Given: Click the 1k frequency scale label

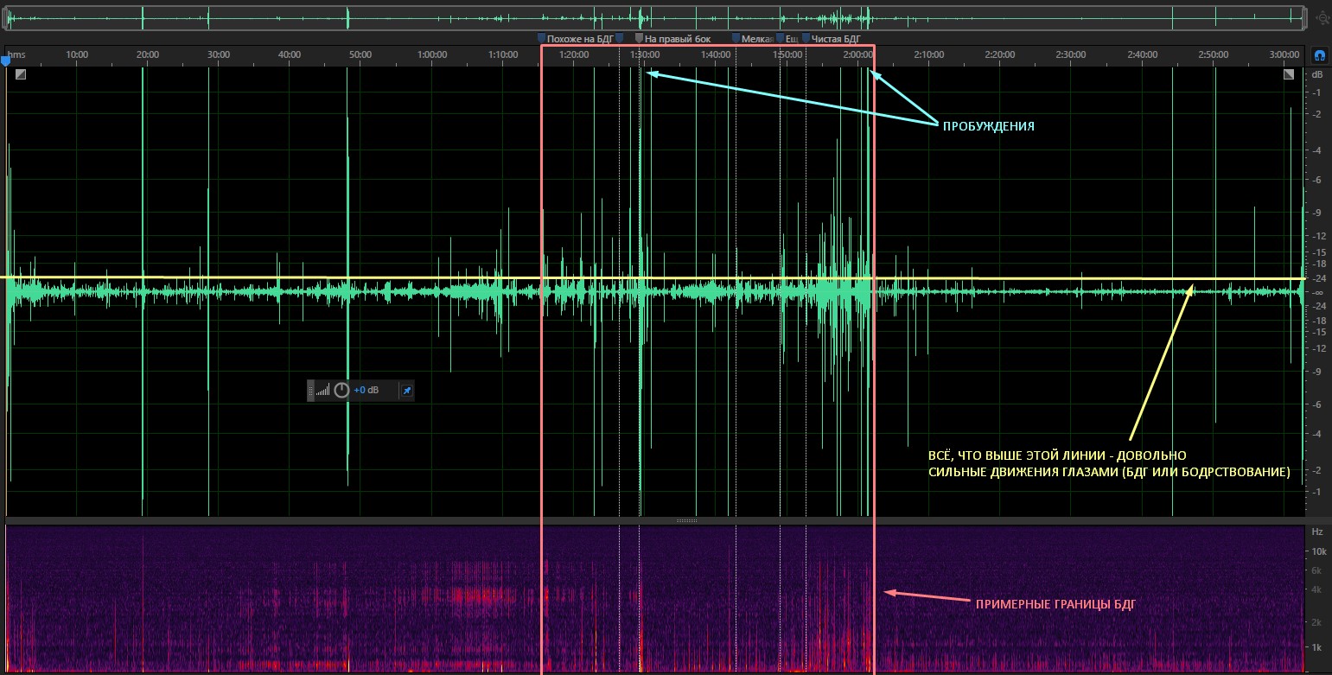Looking at the screenshot, I should 1316,647.
